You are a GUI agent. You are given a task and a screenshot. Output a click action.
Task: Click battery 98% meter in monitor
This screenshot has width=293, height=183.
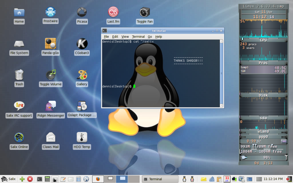[x=264, y=158]
